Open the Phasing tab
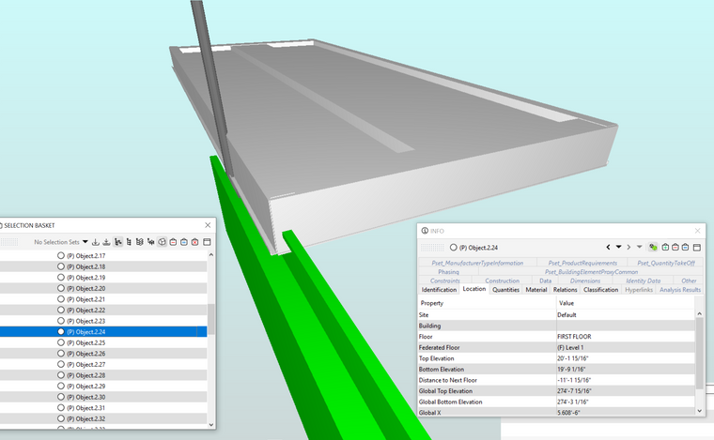 (448, 272)
